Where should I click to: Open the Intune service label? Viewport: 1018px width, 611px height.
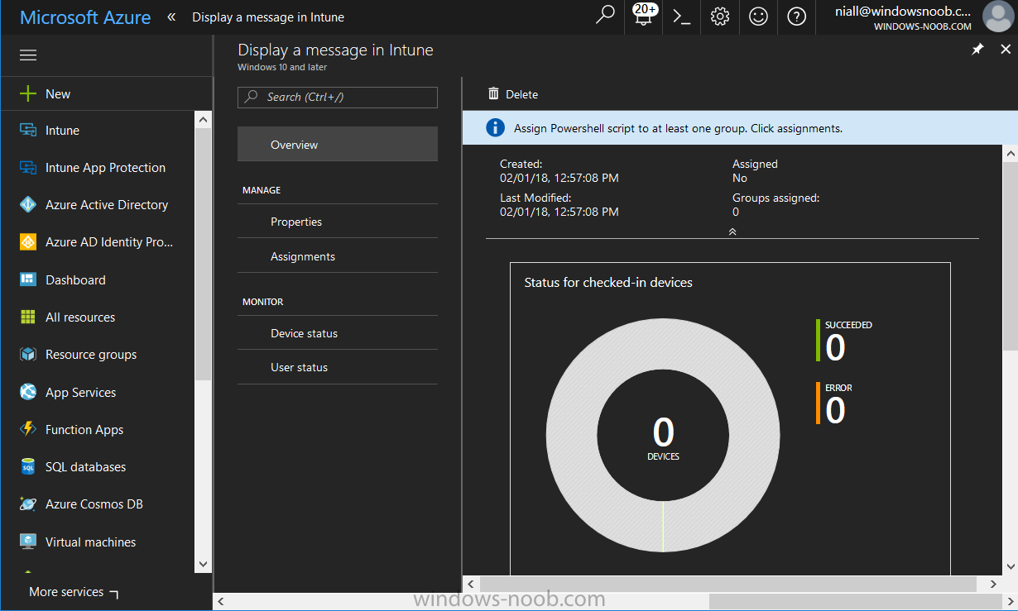click(x=62, y=131)
